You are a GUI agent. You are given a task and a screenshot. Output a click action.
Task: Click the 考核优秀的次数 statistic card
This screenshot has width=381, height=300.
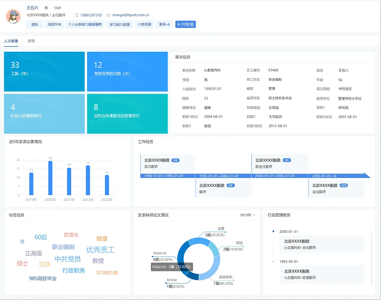point(127,71)
